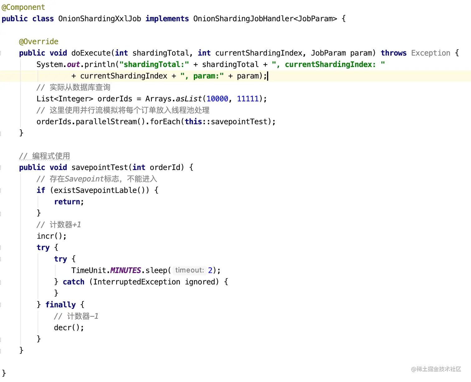Click the timeout: parameter hint
Image resolution: width=471 pixels, height=382 pixels.
(189, 270)
